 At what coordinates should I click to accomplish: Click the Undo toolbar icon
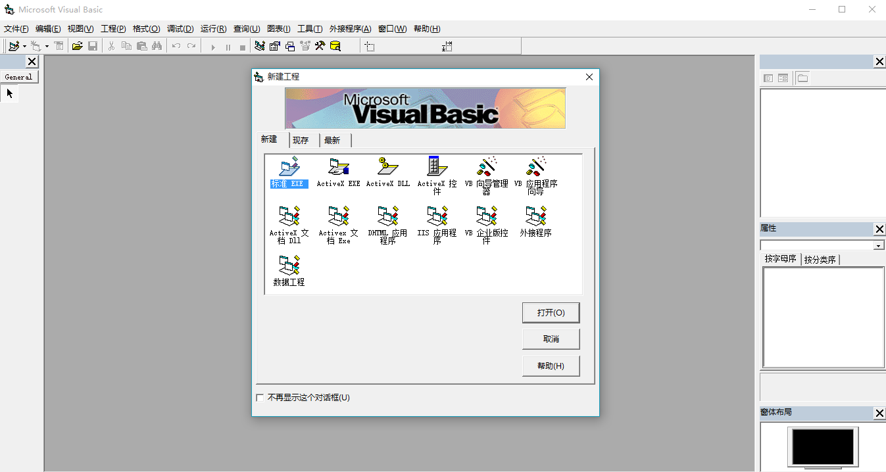(176, 46)
